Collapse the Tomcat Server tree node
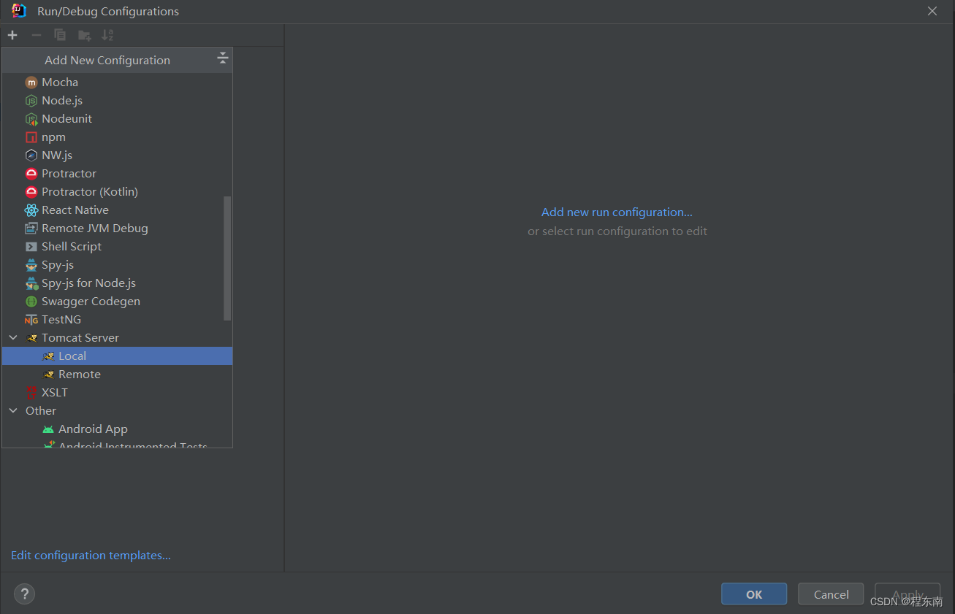955x614 pixels. click(x=12, y=338)
